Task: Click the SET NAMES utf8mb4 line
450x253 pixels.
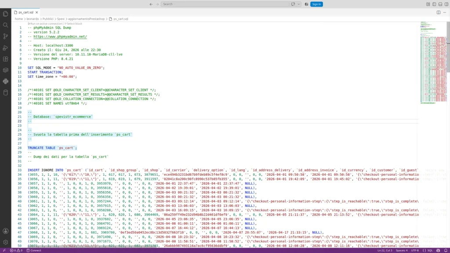Action: point(57,104)
